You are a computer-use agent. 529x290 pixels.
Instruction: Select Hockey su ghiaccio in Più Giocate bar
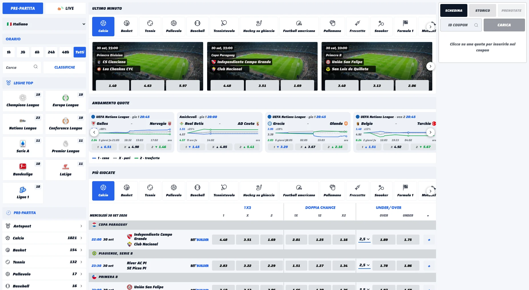click(x=259, y=191)
